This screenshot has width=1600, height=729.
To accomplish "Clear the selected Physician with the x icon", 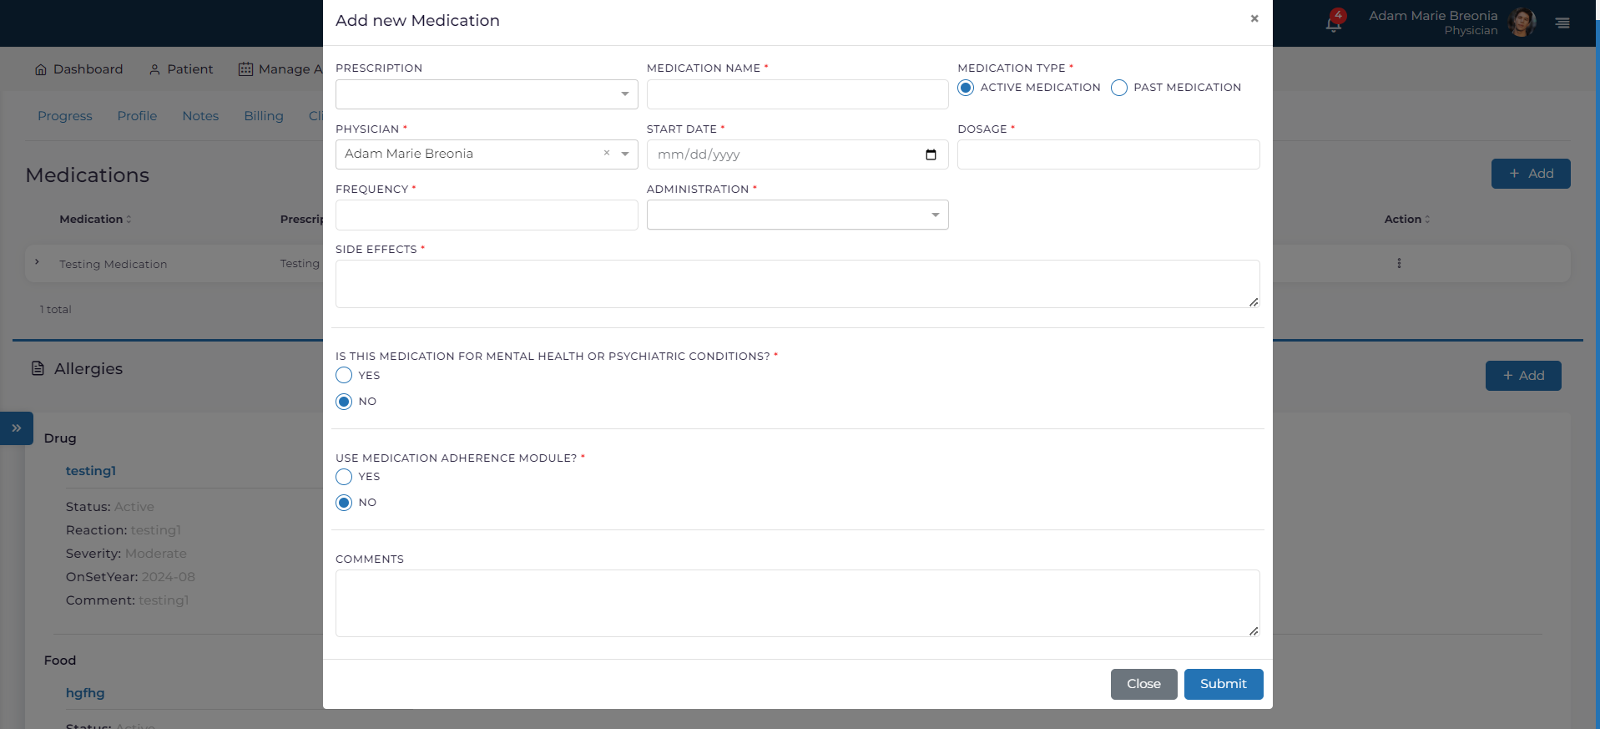I will click(607, 153).
